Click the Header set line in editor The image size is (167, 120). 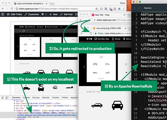point(157,40)
